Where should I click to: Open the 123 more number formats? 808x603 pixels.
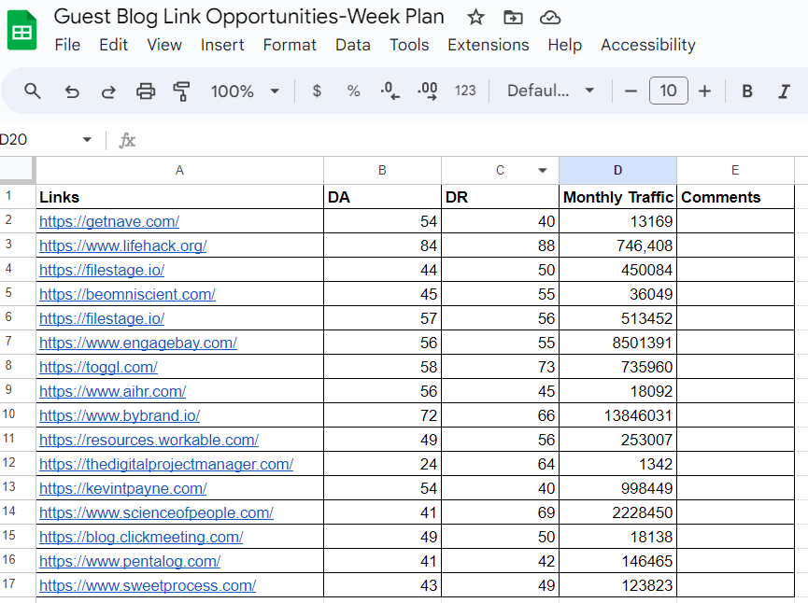click(x=465, y=91)
